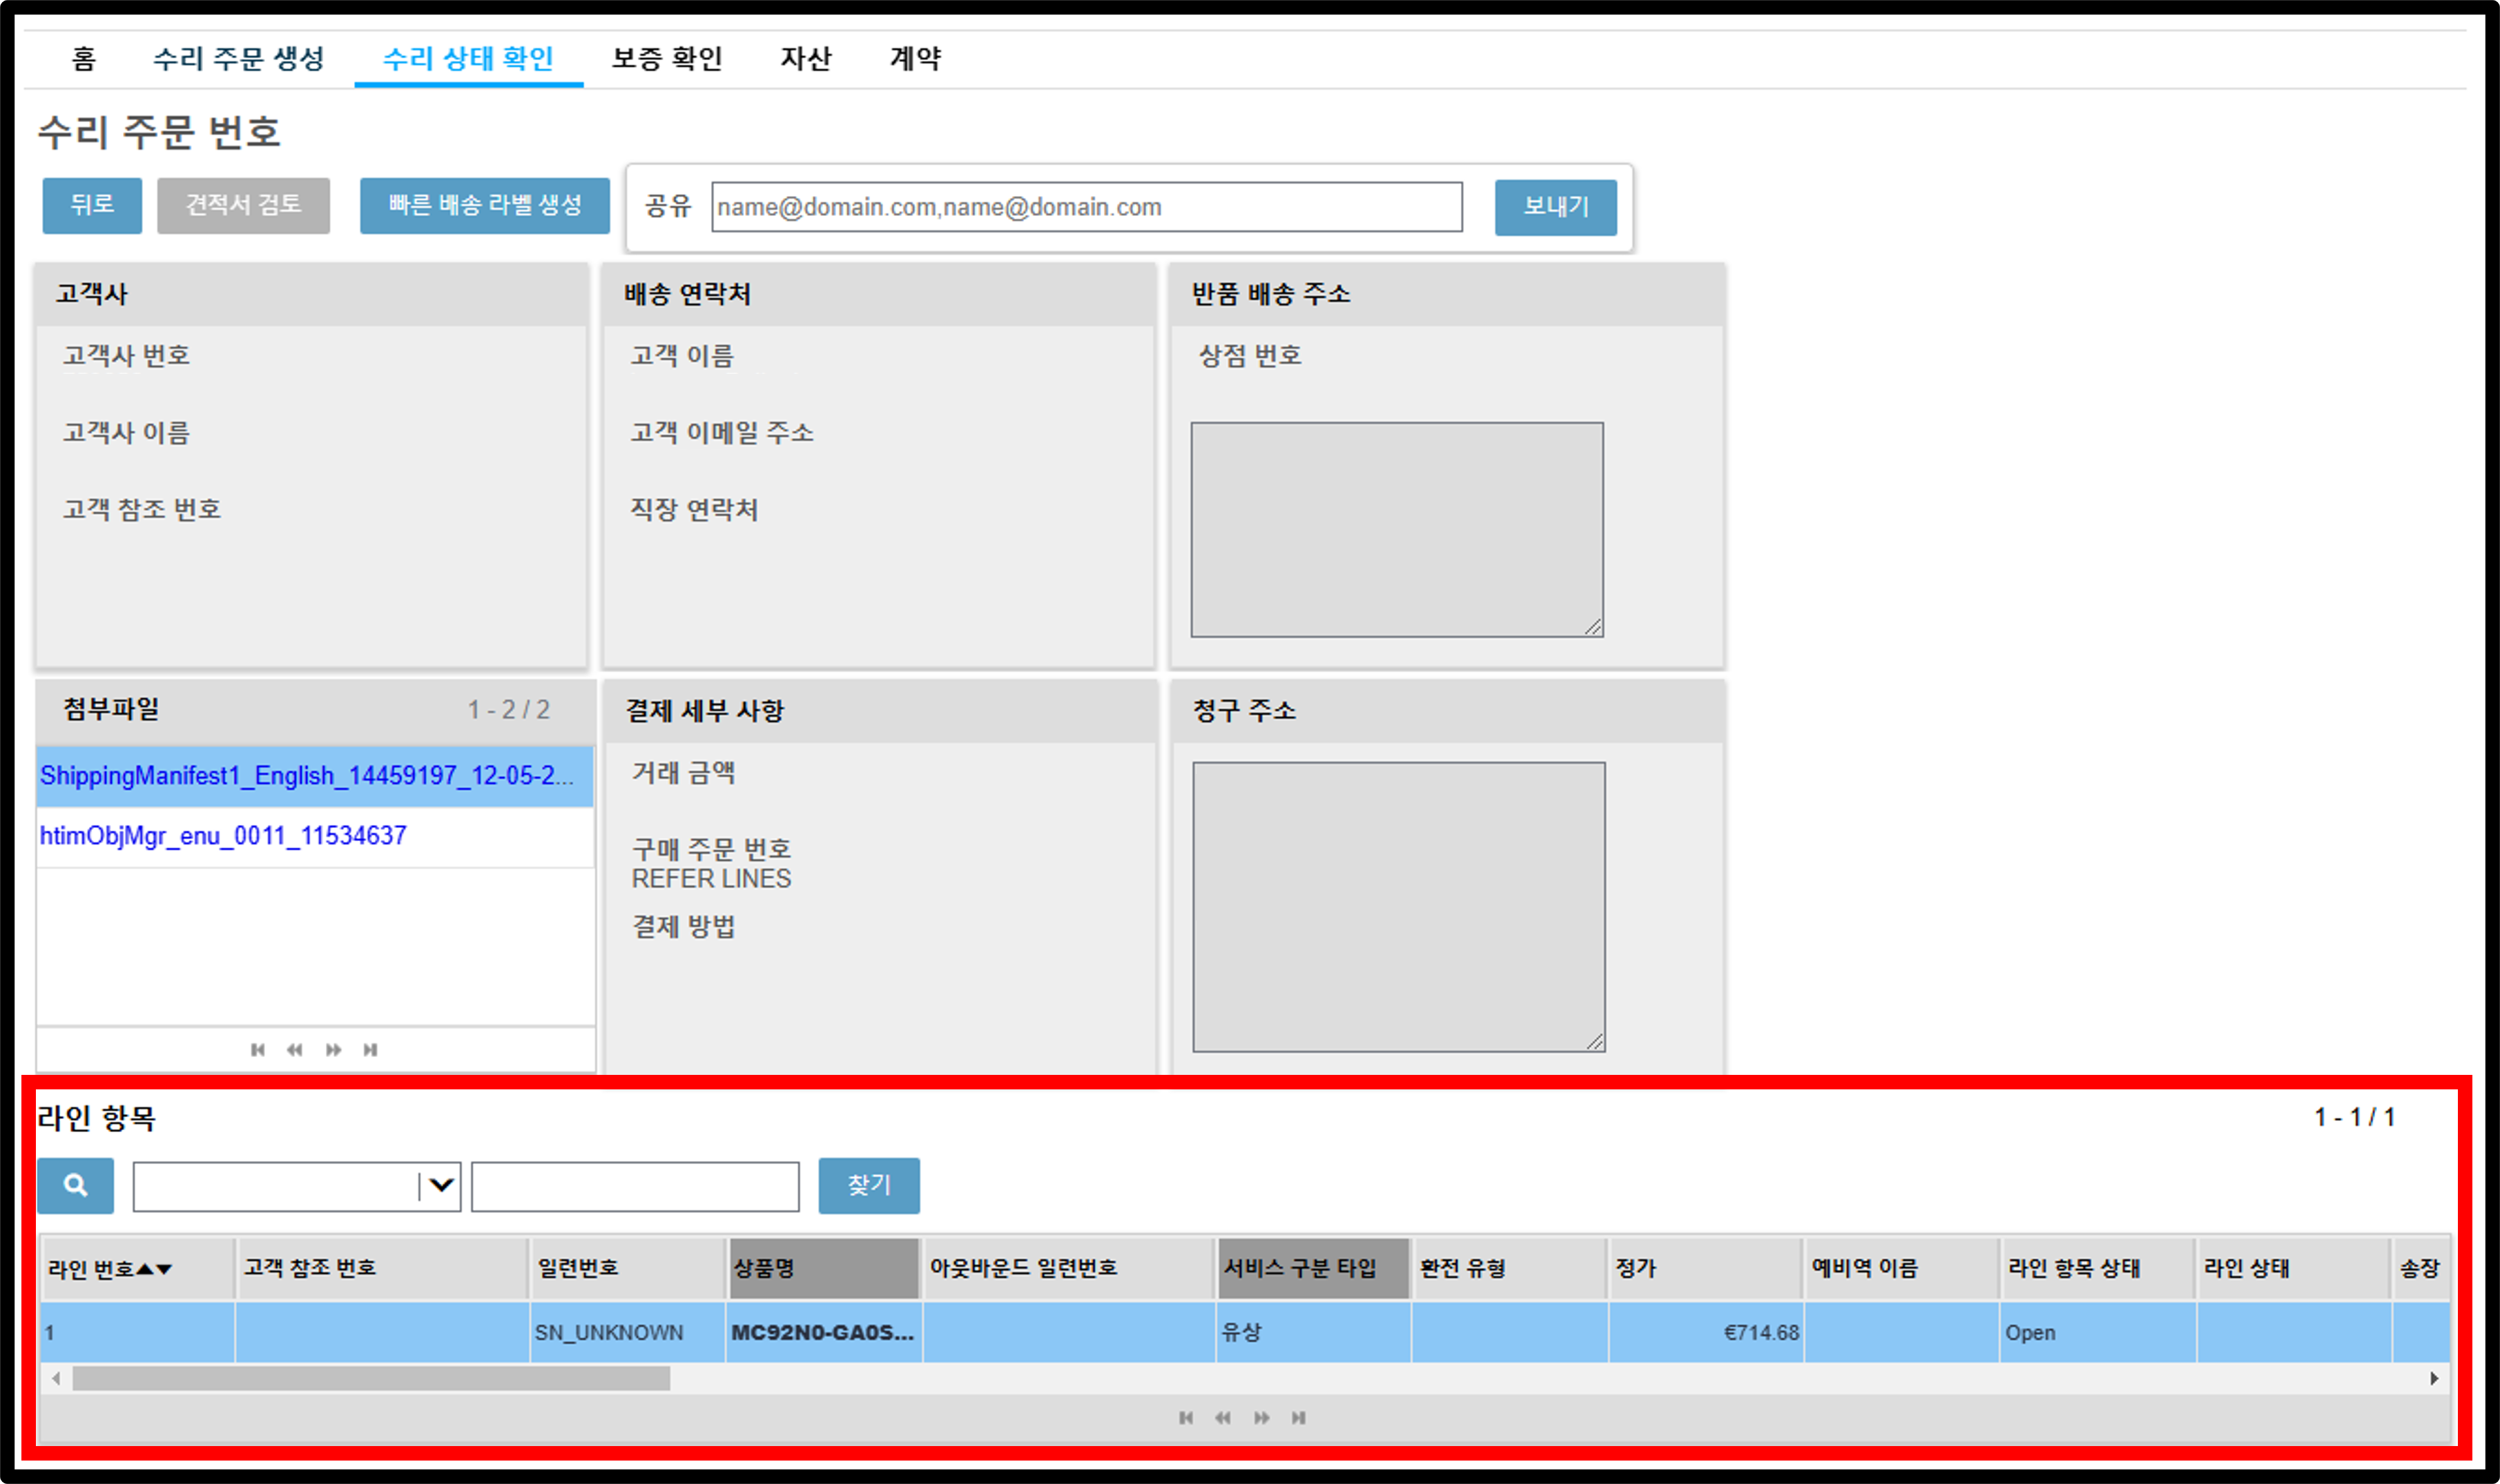Click 빠른 배송 라벨 생성 button
This screenshot has width=2500, height=1484.
[484, 205]
